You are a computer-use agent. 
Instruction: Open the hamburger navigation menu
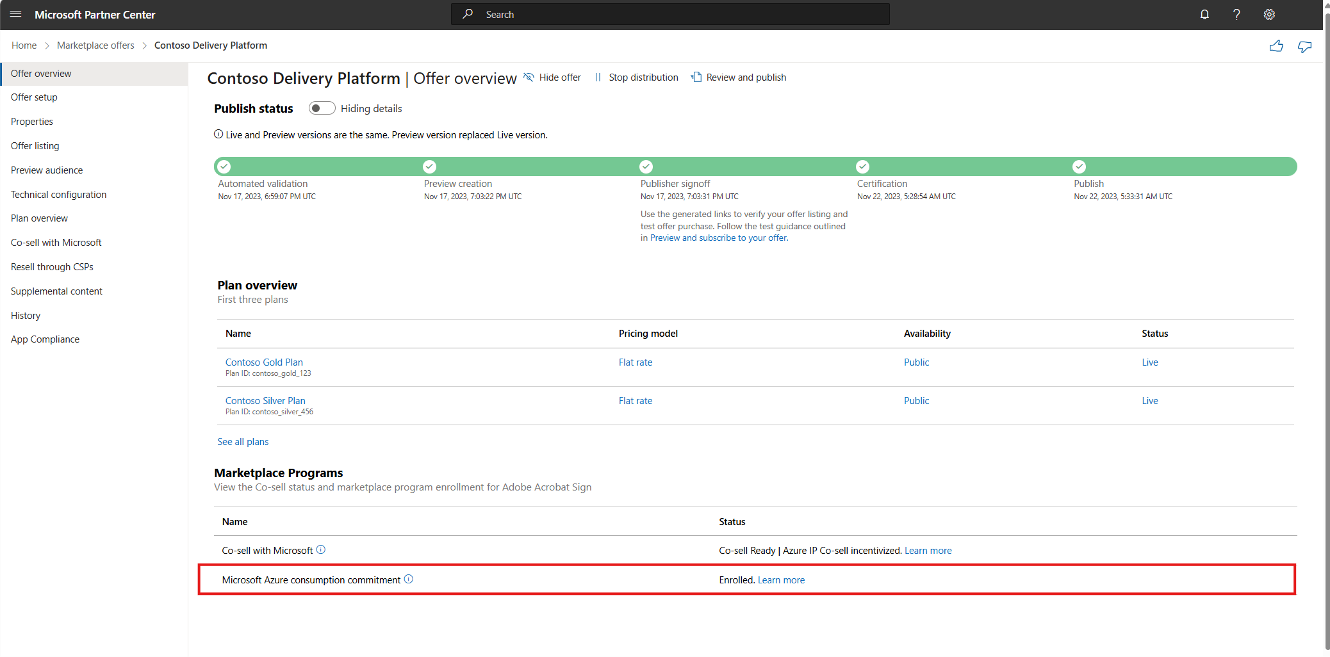(x=16, y=14)
